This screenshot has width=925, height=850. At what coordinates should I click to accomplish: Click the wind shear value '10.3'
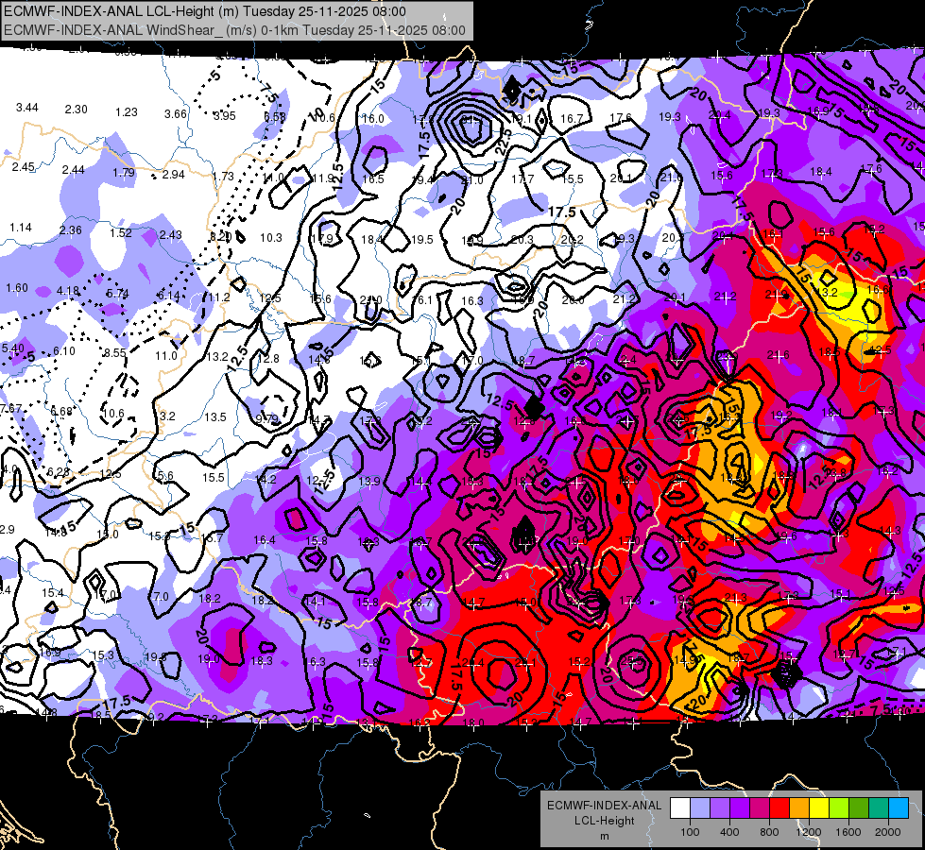271,238
